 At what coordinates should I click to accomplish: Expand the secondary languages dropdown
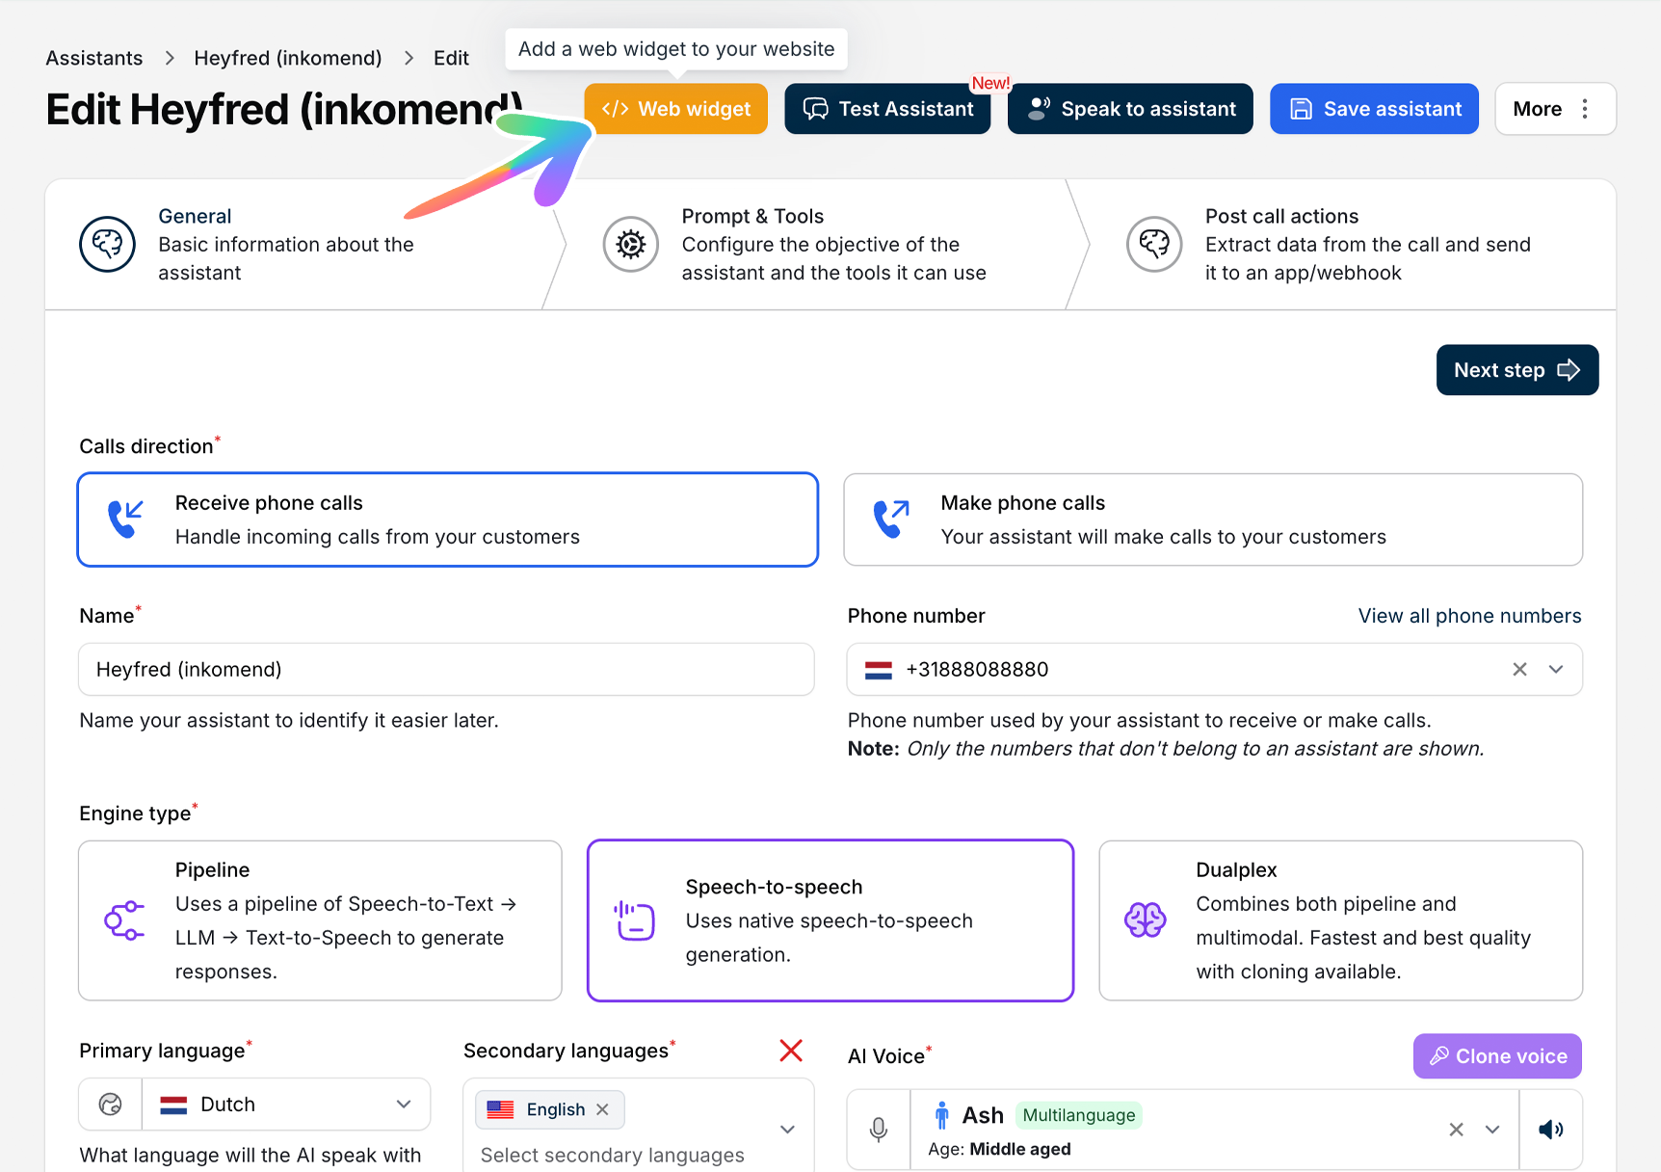787,1130
